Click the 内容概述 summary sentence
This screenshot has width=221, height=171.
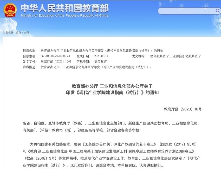96,67
